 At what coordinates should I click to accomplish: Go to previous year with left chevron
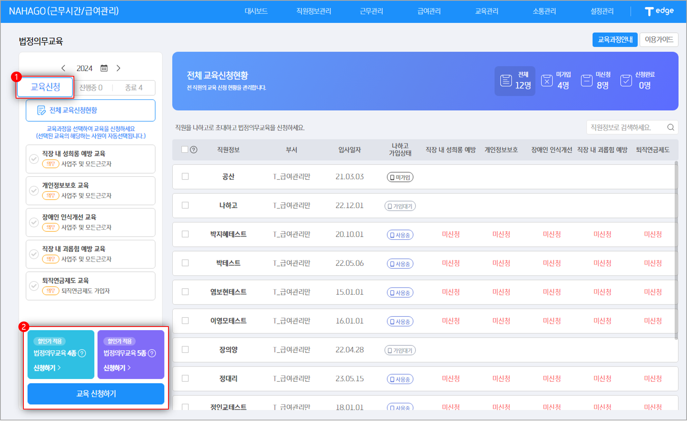pyautogui.click(x=63, y=68)
